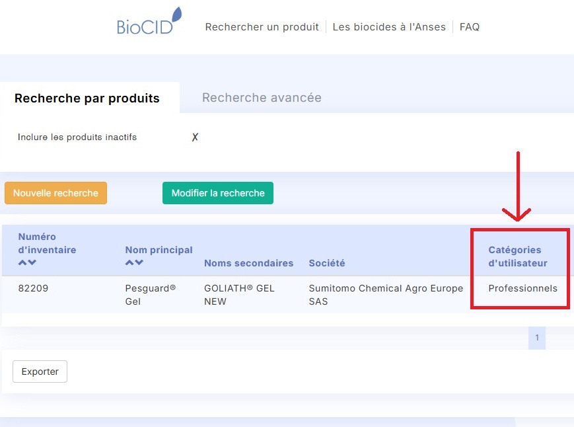Viewport: 574px width, 427px height.
Task: Select page 1 in the pagination
Action: coord(536,338)
